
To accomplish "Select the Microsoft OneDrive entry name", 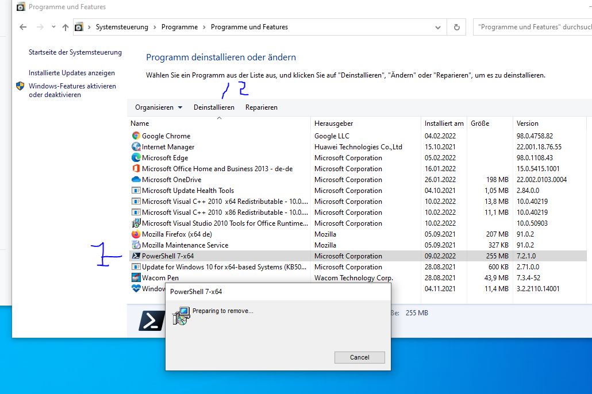I will (x=171, y=180).
